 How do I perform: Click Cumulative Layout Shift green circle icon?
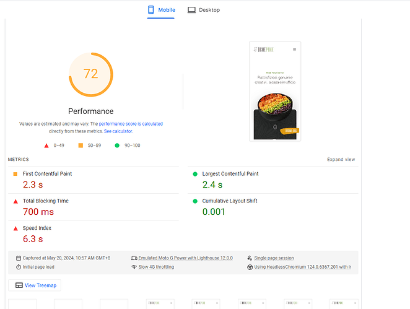[x=195, y=201]
